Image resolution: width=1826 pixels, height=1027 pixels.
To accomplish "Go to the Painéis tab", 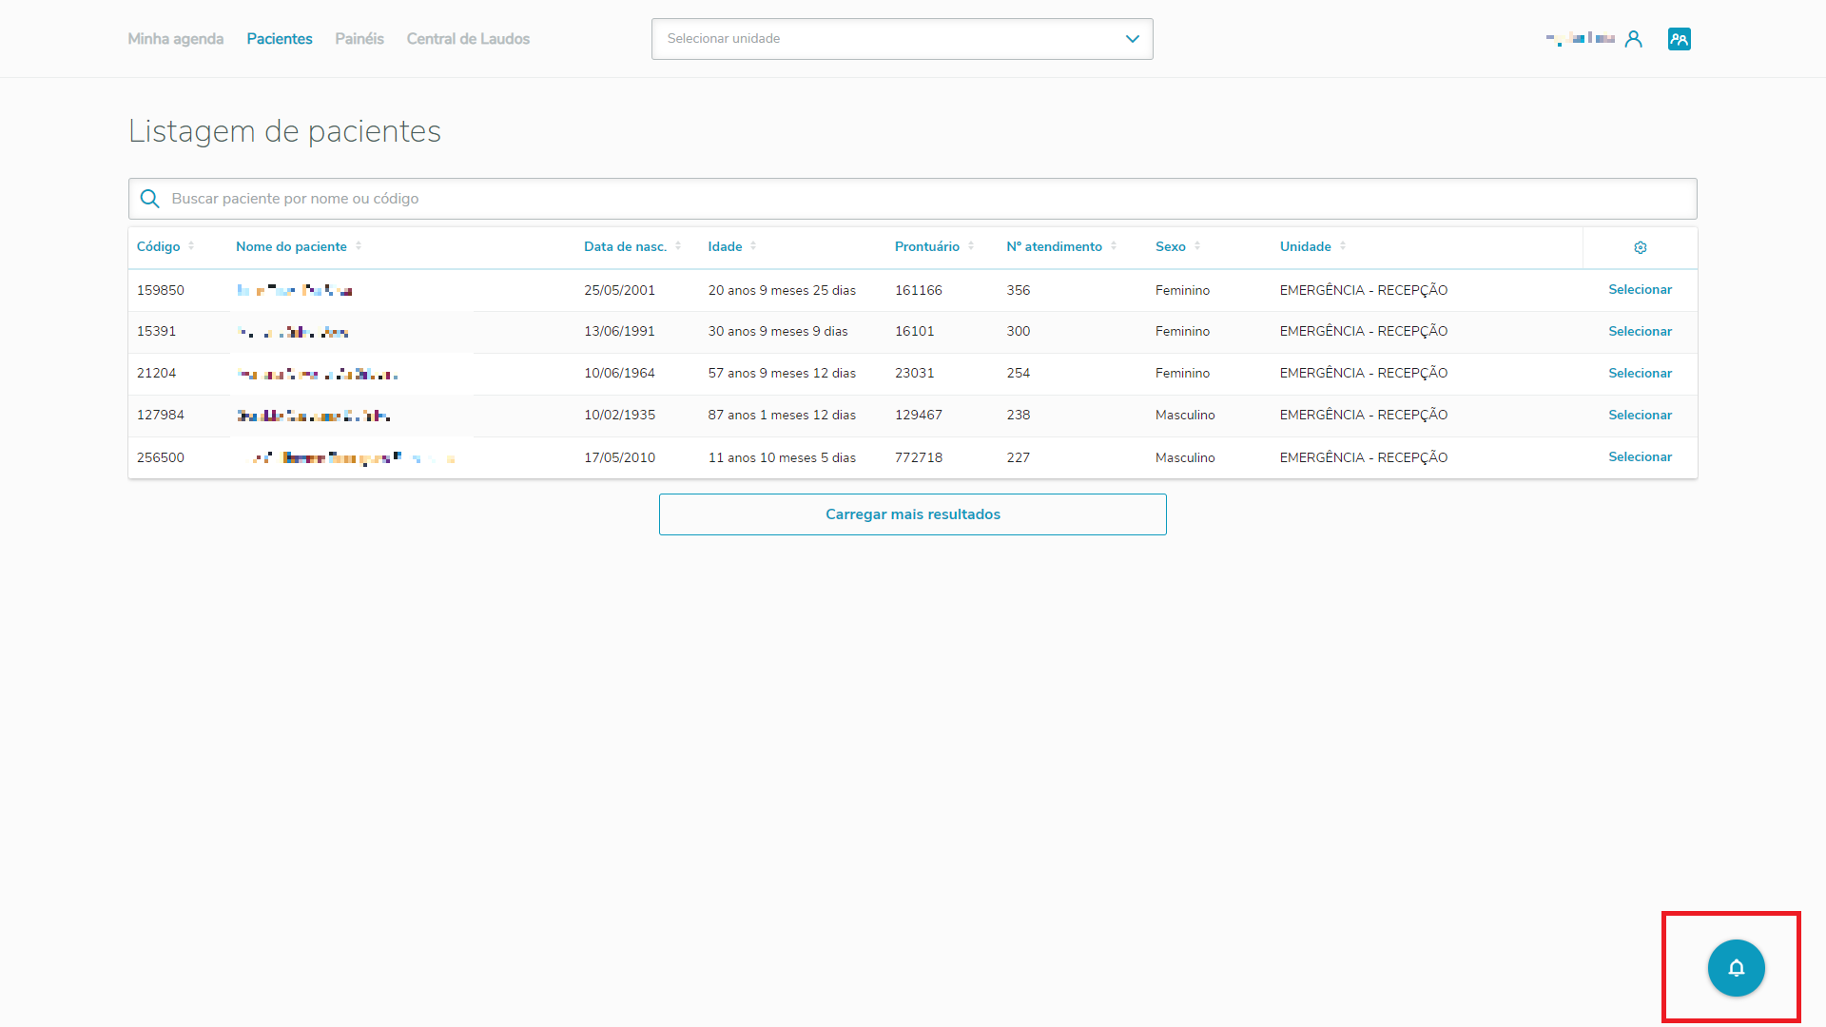I will coord(359,39).
